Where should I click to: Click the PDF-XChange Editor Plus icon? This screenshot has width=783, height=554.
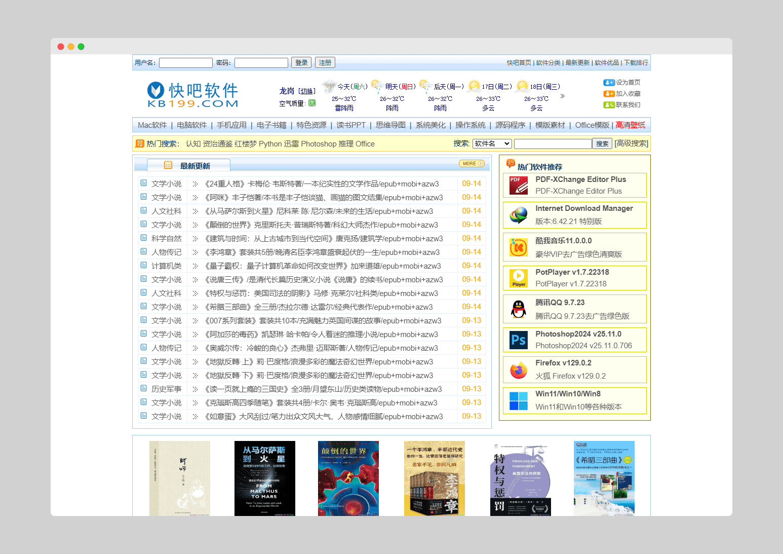point(518,186)
